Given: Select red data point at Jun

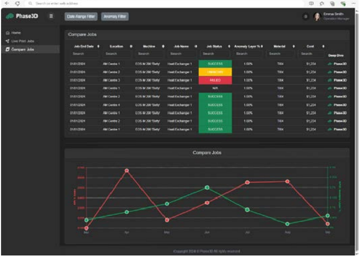Looking at the screenshot, I should [x=207, y=202].
